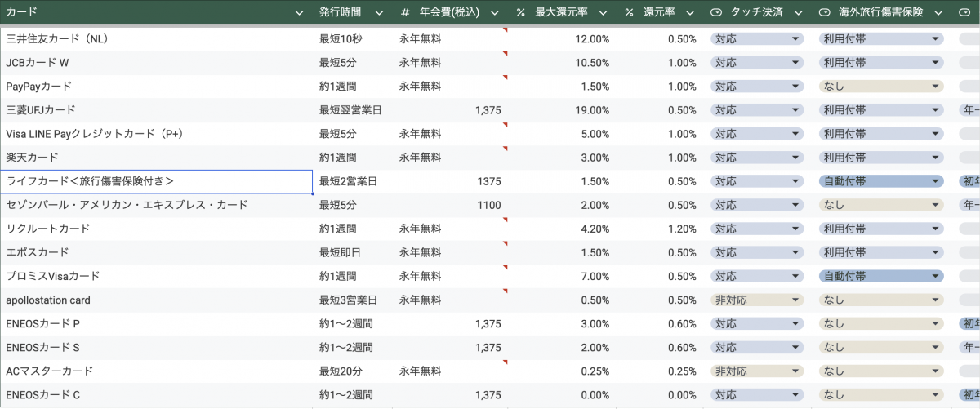Select 7.00% max reward rate cell
The width and height of the screenshot is (980, 409).
point(562,276)
